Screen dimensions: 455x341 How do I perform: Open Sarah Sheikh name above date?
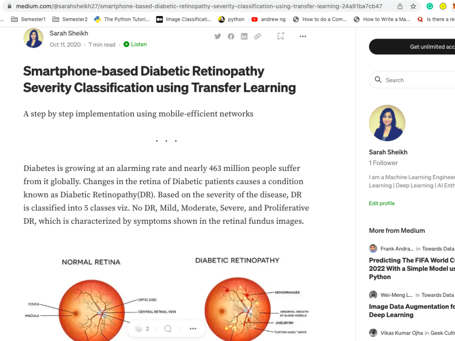pyautogui.click(x=69, y=33)
